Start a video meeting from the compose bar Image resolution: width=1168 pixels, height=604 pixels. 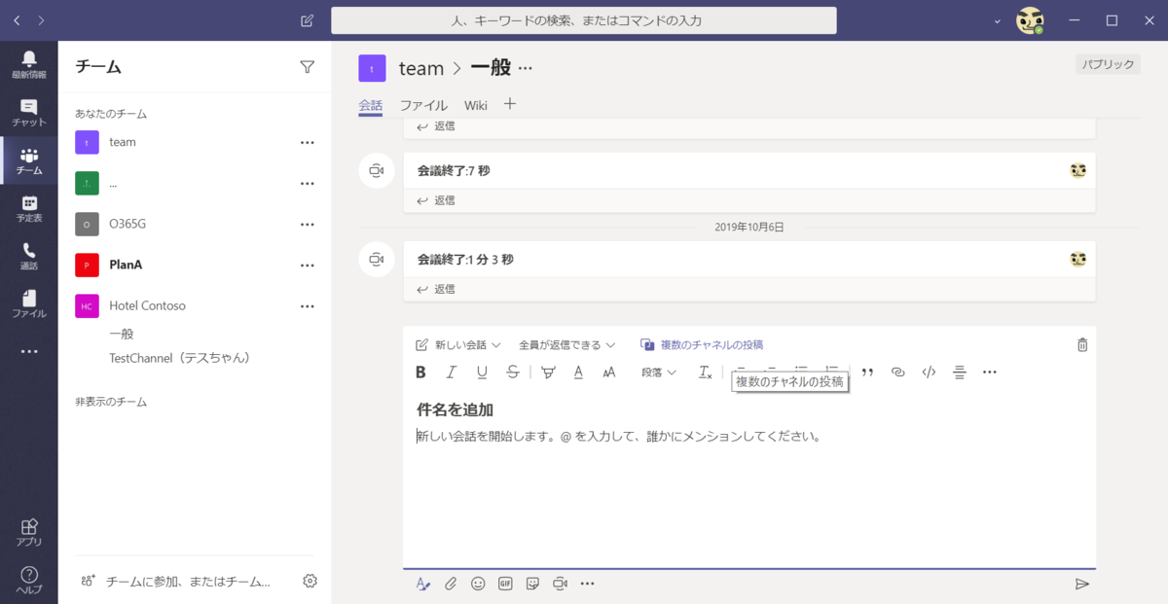click(x=560, y=583)
